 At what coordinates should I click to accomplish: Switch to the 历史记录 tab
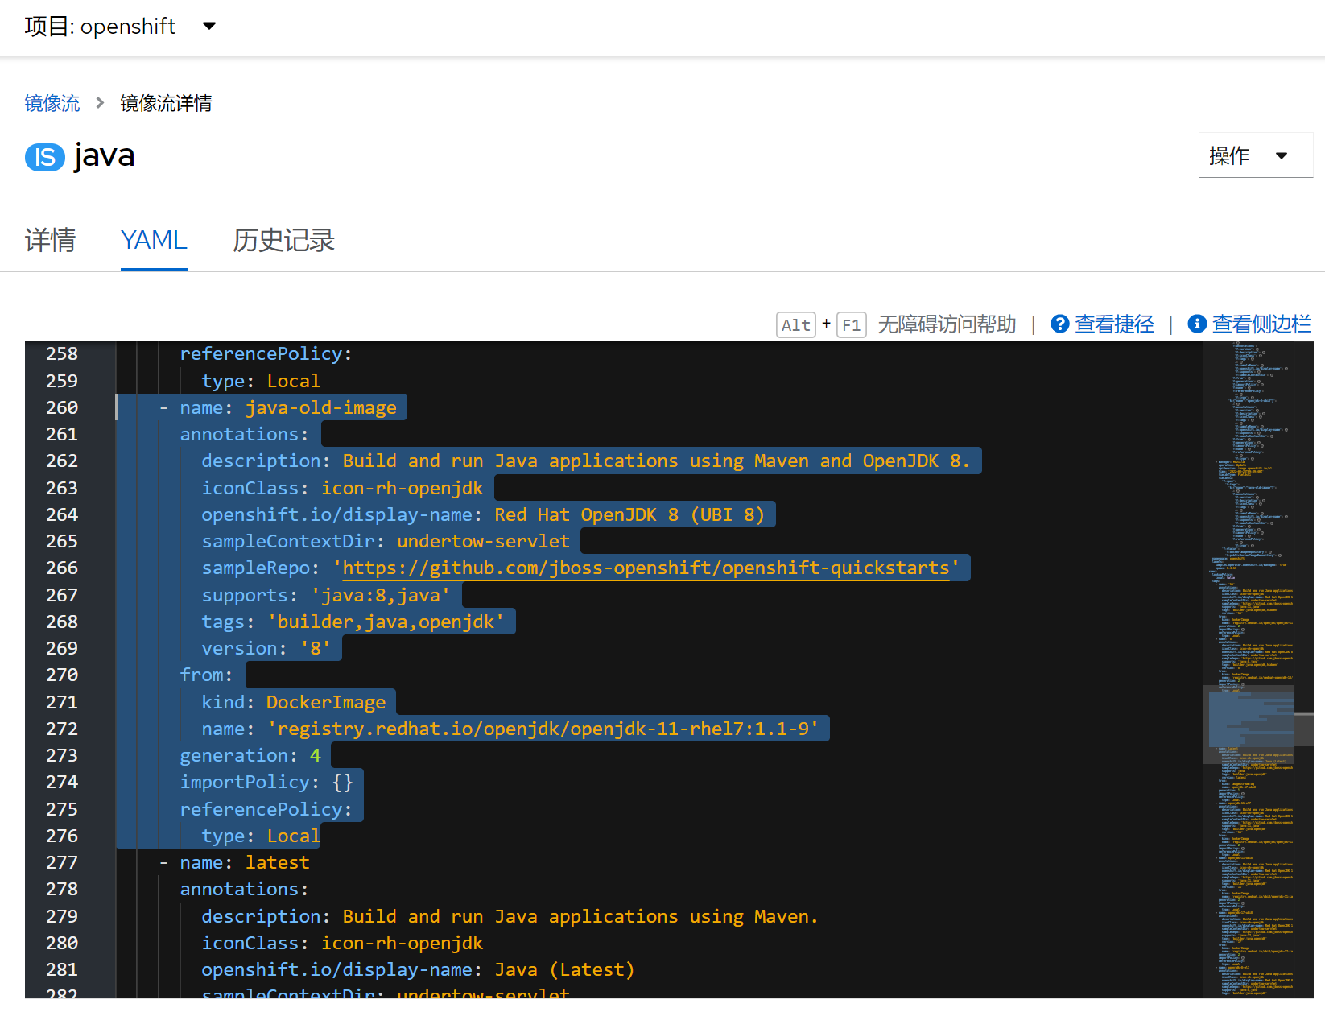[283, 240]
